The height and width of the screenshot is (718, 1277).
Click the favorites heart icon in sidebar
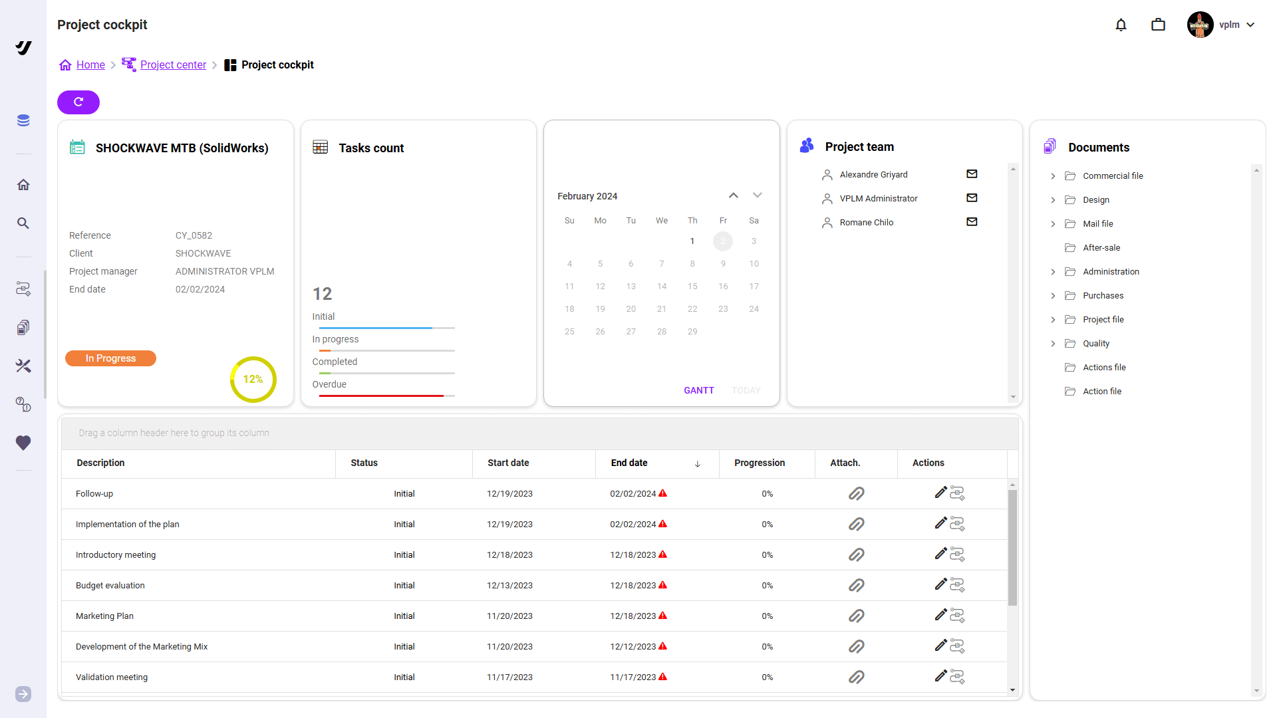[x=23, y=443]
